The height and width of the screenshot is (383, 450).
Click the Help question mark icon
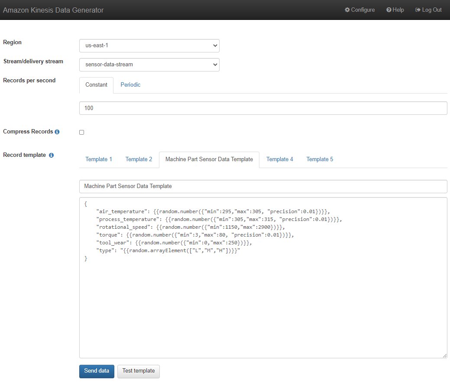pyautogui.click(x=389, y=10)
